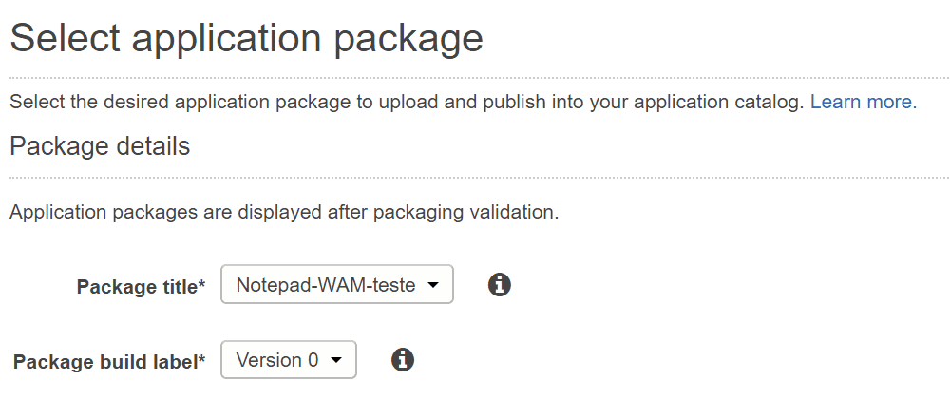Image resolution: width=950 pixels, height=419 pixels.
Task: Click the "Package build label*" field label
Action: (106, 362)
